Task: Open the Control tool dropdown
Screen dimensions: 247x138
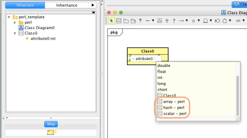Action: point(230,21)
